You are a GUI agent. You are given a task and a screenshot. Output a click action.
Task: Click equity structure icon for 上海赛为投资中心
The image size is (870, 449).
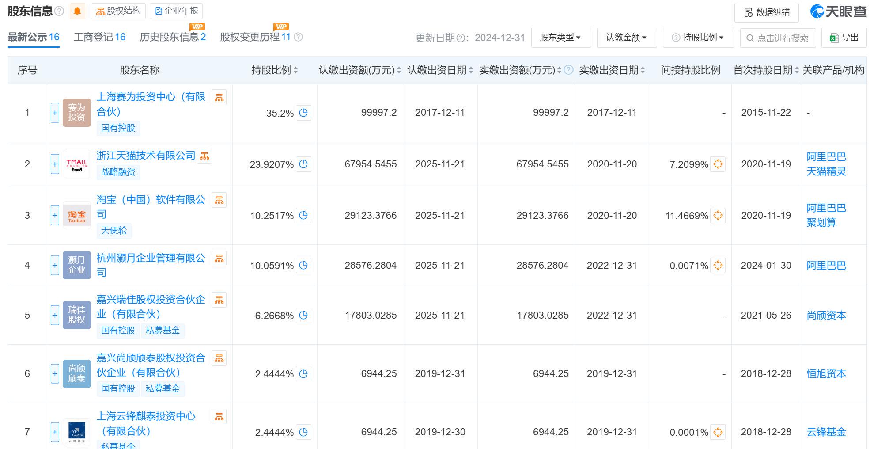point(219,98)
